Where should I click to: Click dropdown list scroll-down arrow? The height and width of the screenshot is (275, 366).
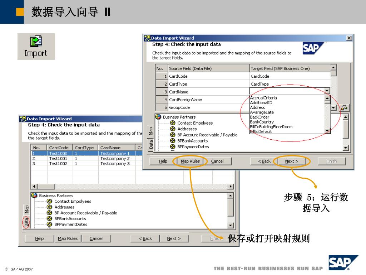click(327, 131)
